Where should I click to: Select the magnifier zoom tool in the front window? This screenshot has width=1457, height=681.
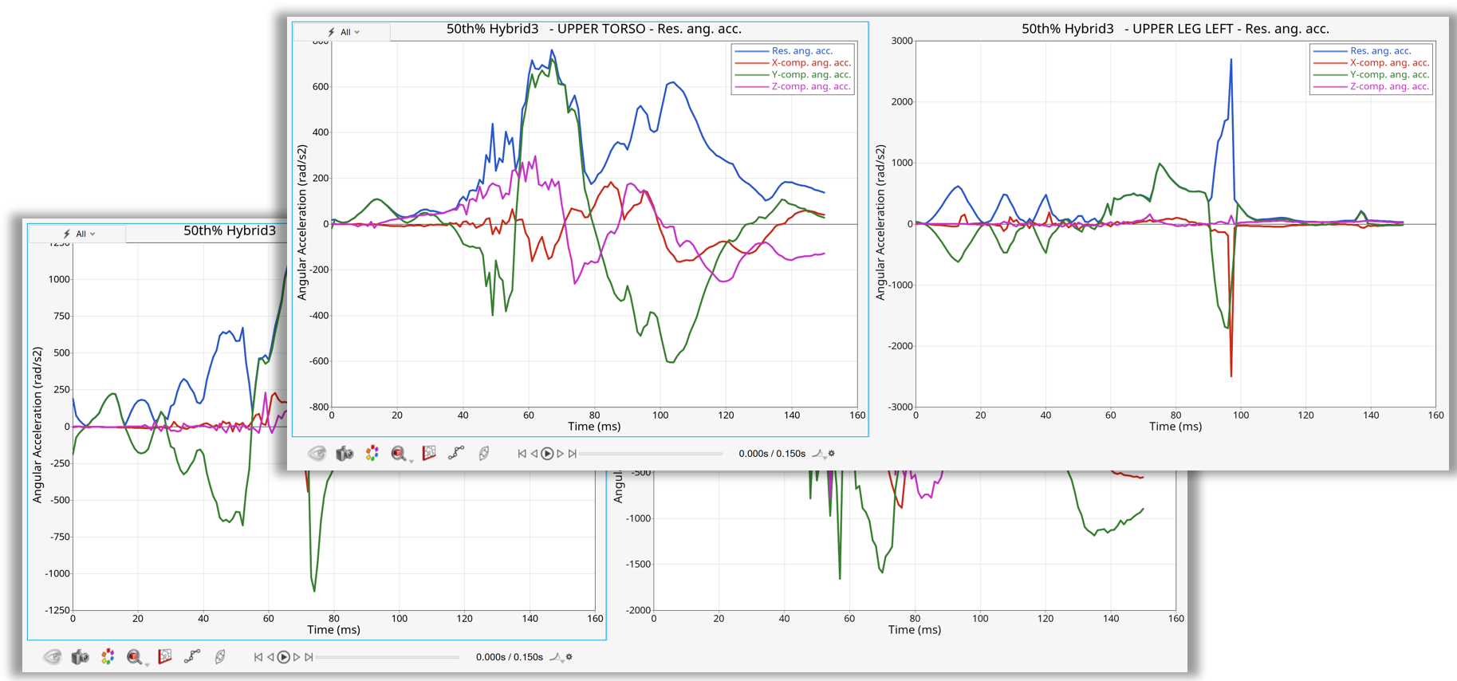tap(399, 454)
